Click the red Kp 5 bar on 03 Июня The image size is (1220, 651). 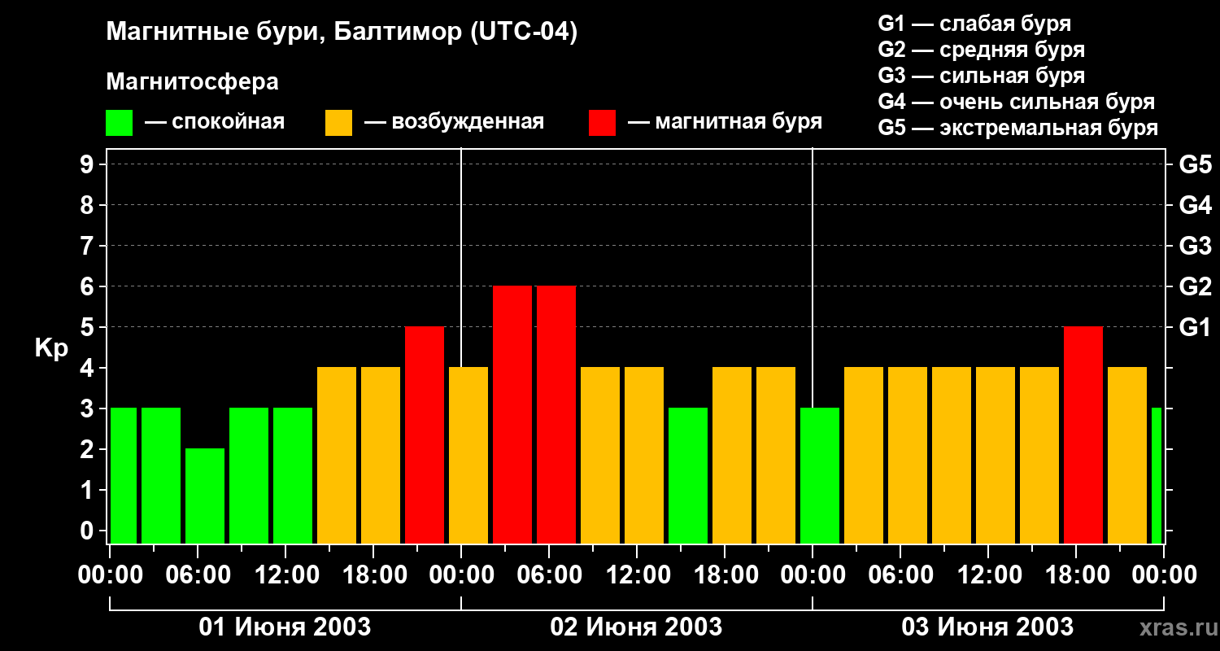(x=1083, y=435)
